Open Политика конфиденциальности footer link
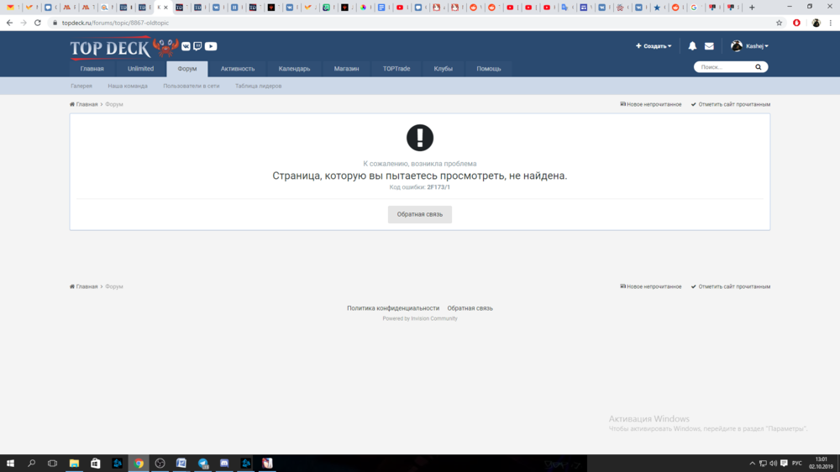This screenshot has height=472, width=840. [393, 308]
